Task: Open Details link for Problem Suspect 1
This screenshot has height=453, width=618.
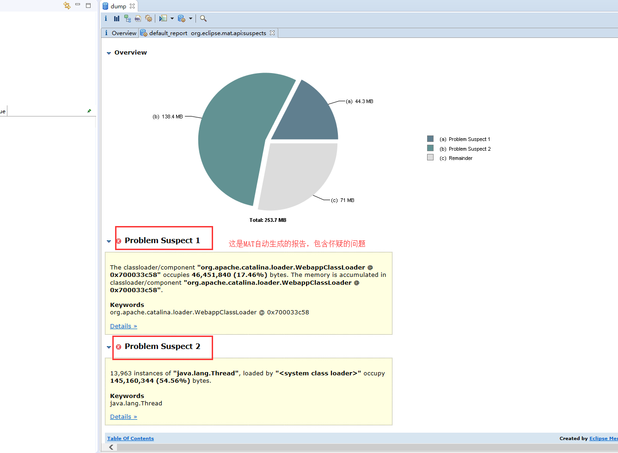Action: [x=123, y=326]
